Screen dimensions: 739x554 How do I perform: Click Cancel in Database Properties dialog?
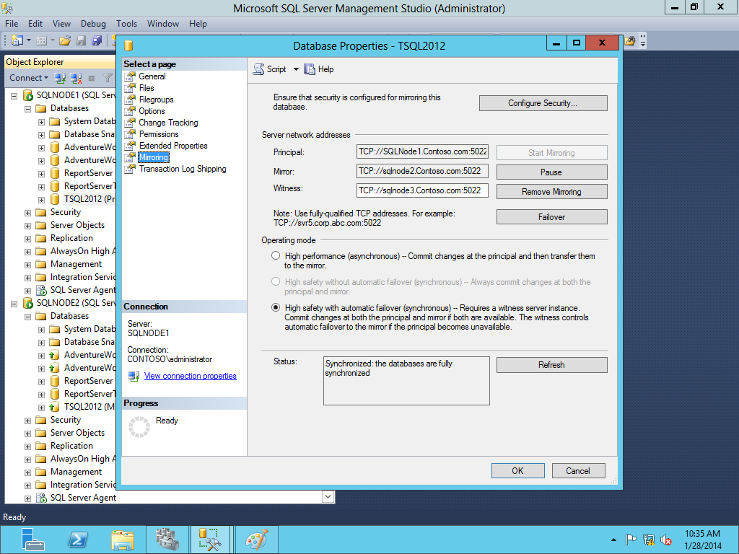578,470
